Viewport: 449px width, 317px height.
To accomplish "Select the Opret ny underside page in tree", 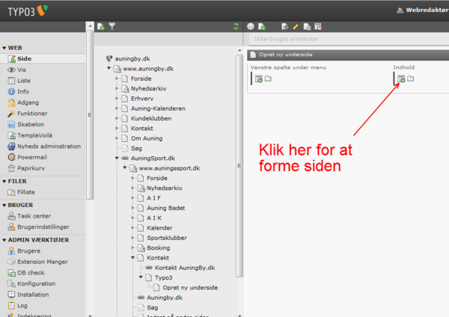I will click(190, 288).
